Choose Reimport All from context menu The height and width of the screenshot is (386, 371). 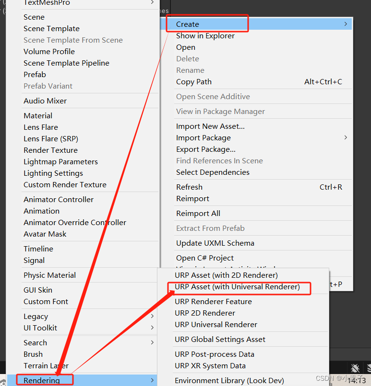[x=198, y=213]
